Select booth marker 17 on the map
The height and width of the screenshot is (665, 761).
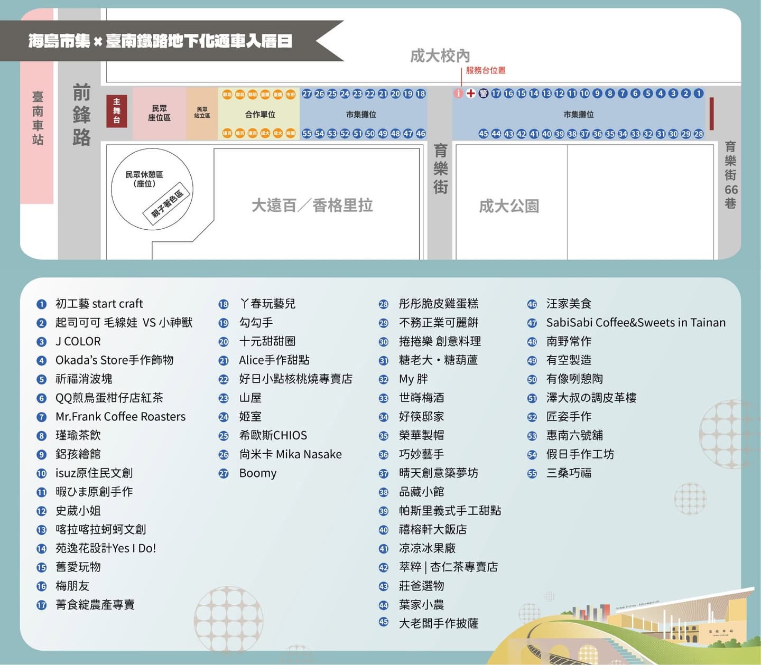(496, 93)
